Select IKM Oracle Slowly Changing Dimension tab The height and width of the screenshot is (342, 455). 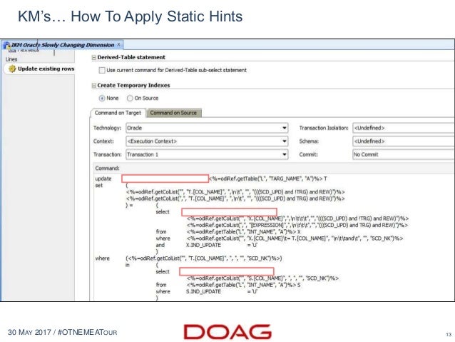62,45
